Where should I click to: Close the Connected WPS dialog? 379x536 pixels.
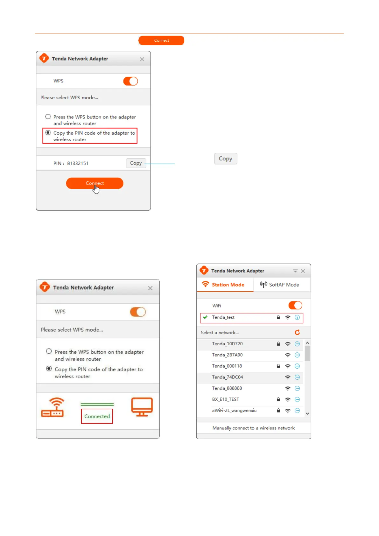click(x=150, y=288)
